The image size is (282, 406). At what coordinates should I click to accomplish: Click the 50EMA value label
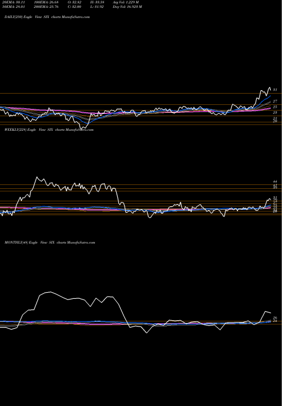pyautogui.click(x=12, y=7)
